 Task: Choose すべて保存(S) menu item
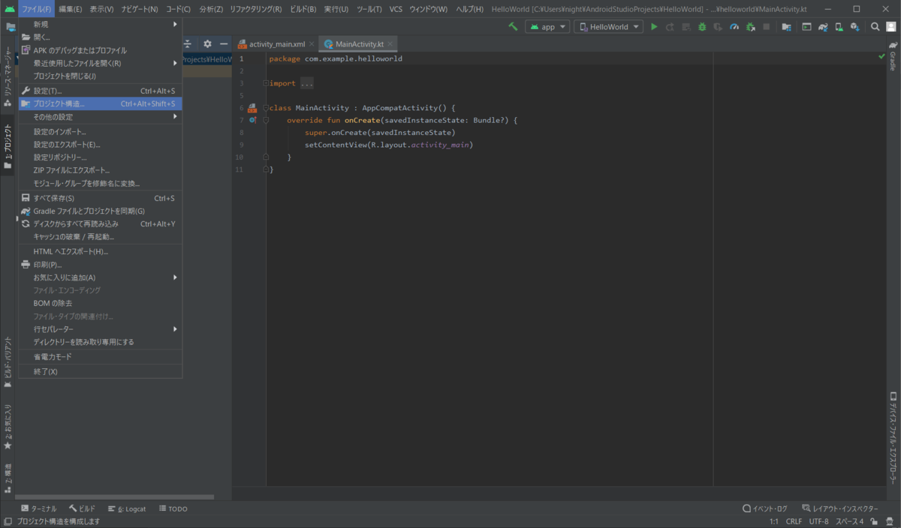(x=101, y=198)
